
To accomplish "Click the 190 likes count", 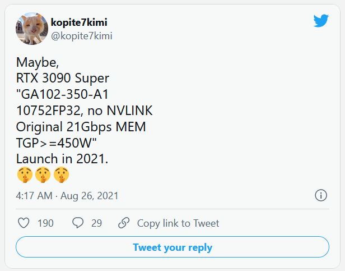I will [45, 223].
